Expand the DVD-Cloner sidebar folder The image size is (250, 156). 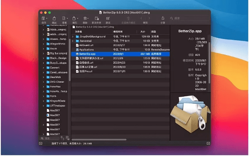click(x=43, y=83)
